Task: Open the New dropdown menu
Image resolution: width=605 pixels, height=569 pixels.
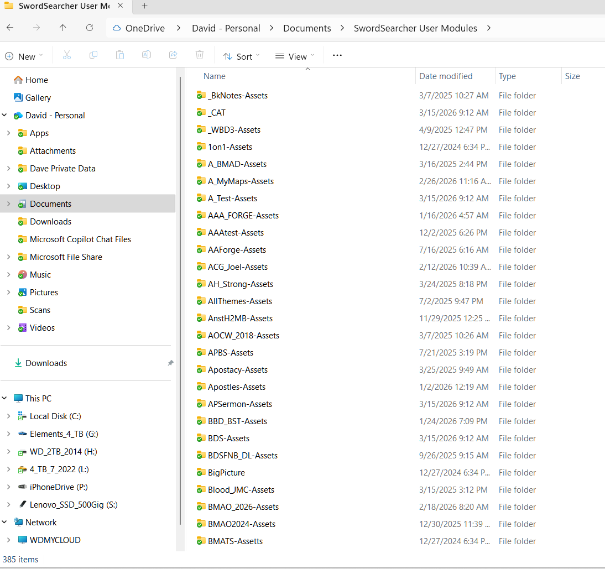Action: point(24,56)
